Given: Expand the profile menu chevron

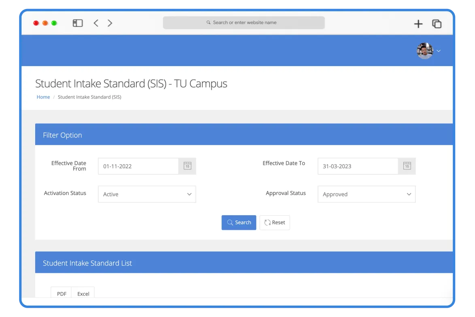Looking at the screenshot, I should pos(438,51).
